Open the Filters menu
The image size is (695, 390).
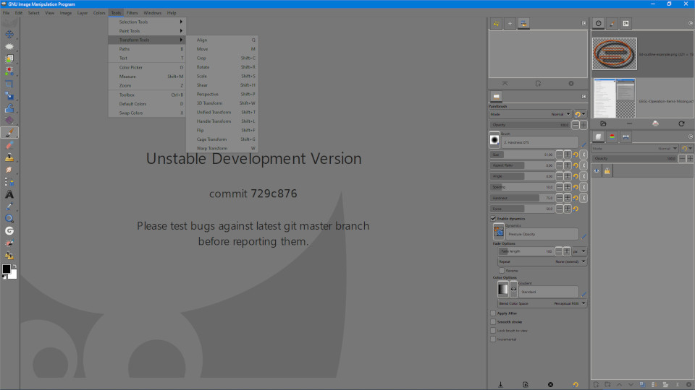coord(132,13)
